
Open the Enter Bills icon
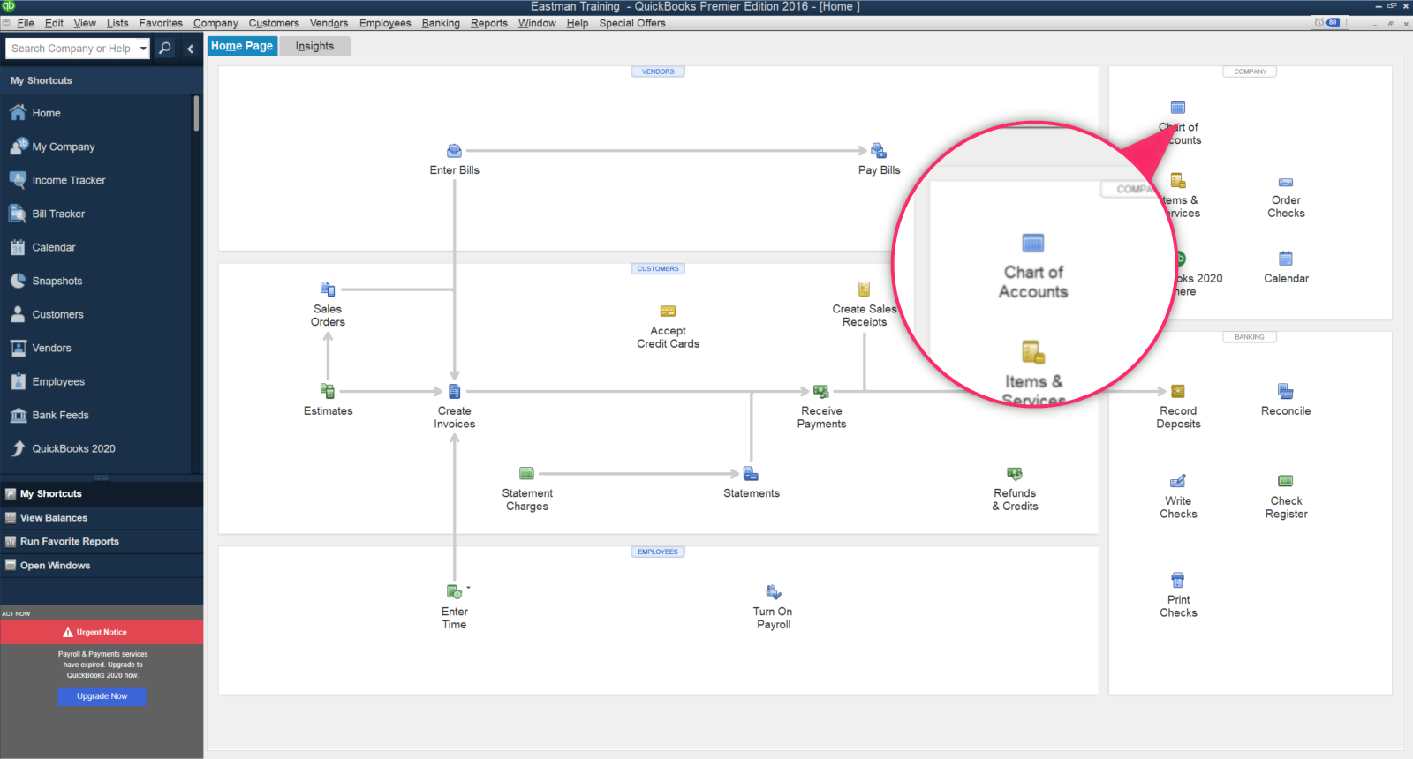click(454, 151)
